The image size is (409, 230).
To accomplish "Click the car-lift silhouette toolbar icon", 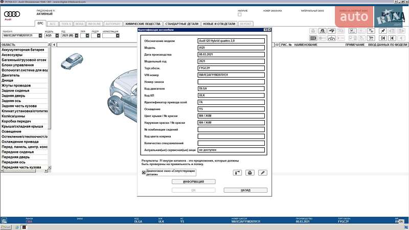I will pos(331,38).
